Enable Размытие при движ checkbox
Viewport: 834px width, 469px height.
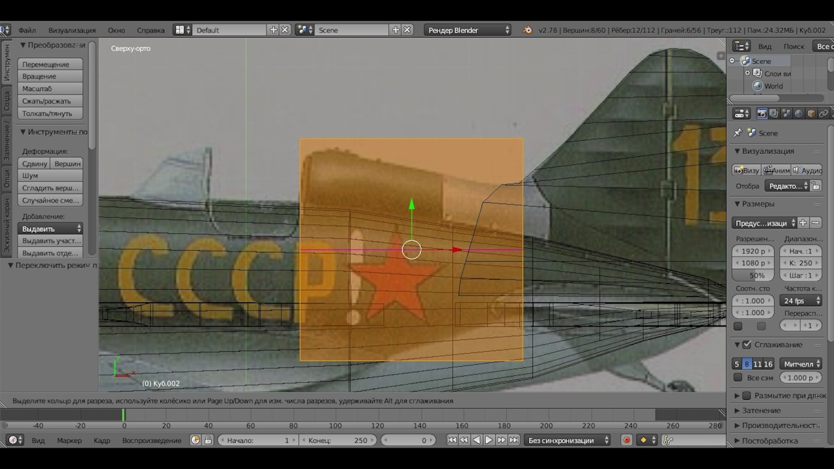pyautogui.click(x=747, y=395)
